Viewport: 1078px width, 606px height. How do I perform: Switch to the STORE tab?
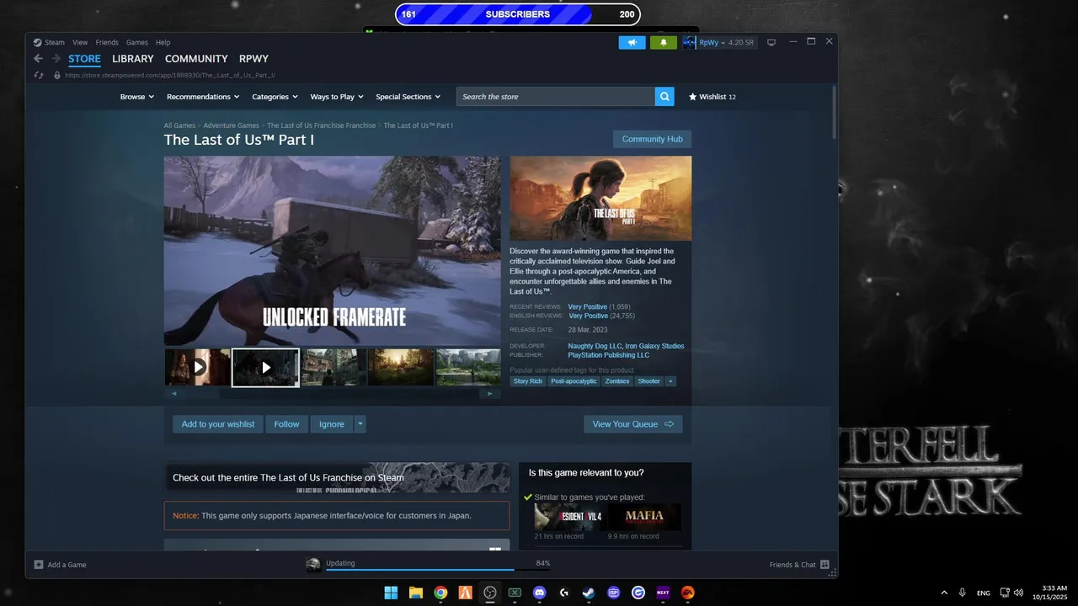pos(84,59)
